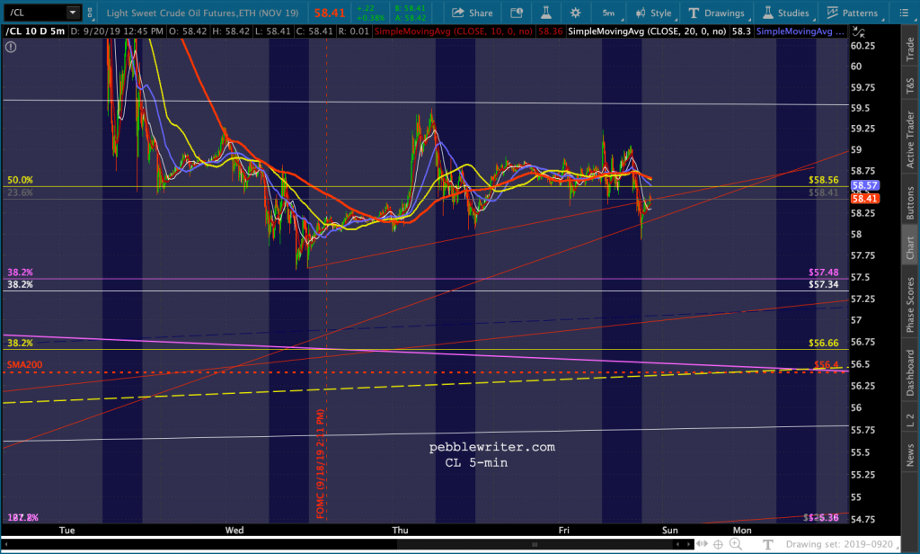Click the Tue date axis label
Screen dimensions: 920x554
[66, 530]
